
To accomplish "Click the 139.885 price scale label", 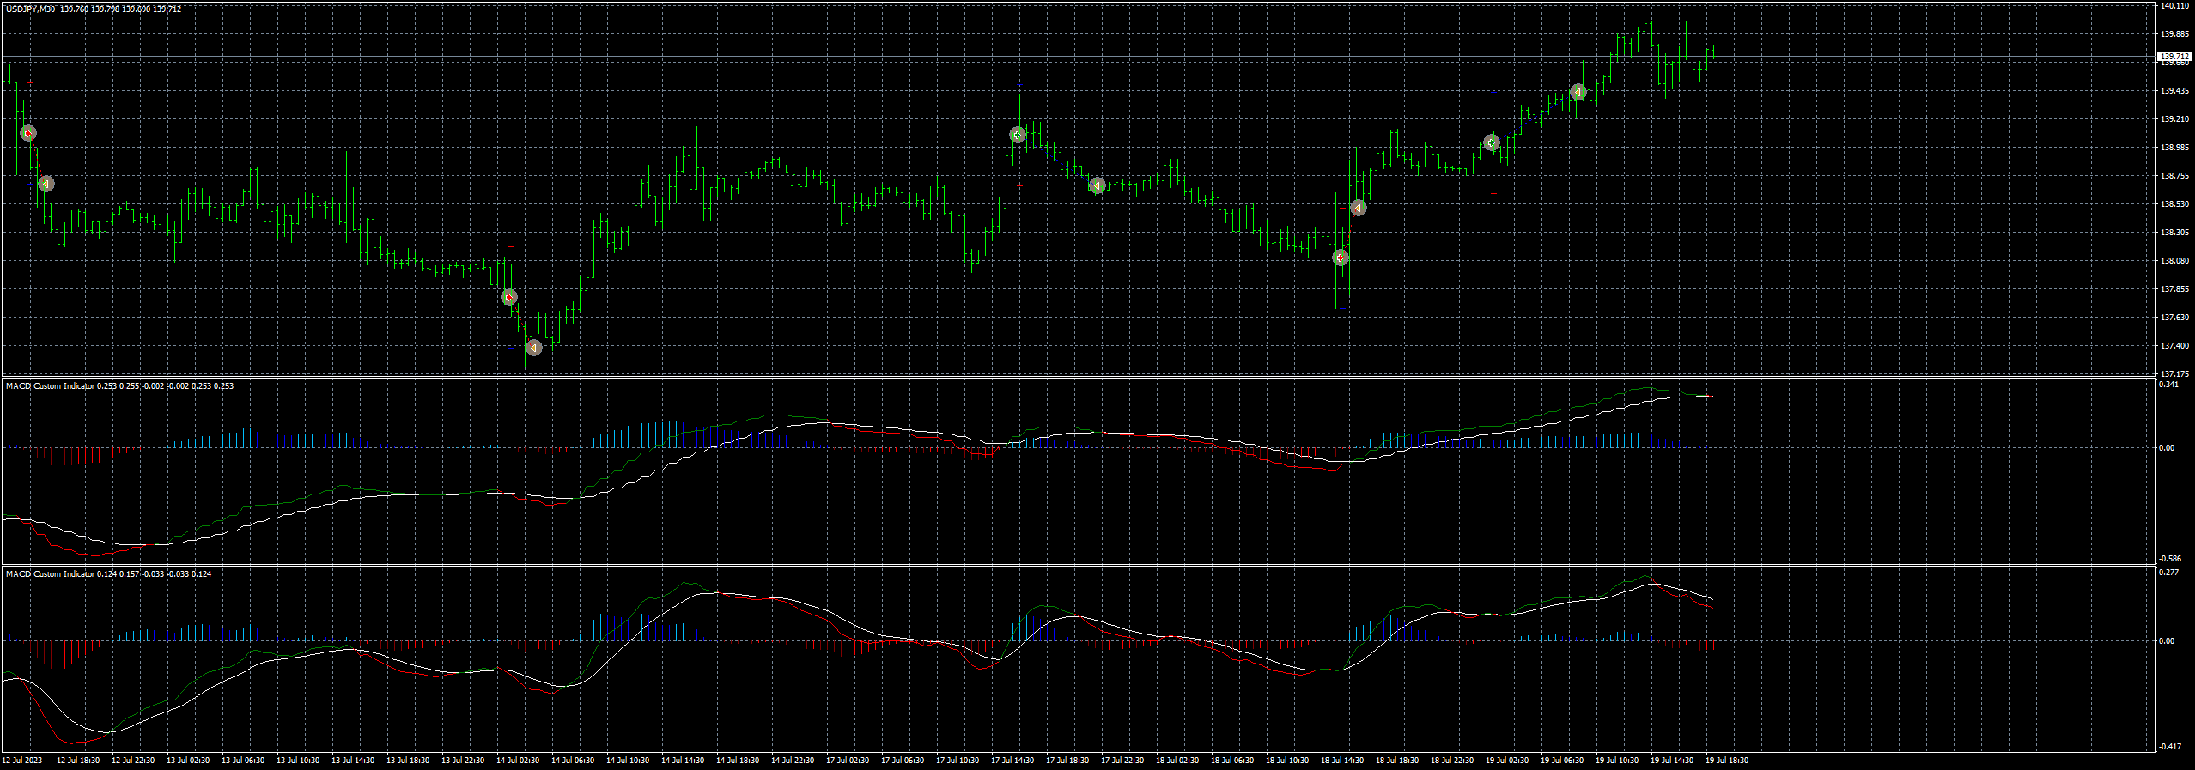I will click(x=2174, y=34).
